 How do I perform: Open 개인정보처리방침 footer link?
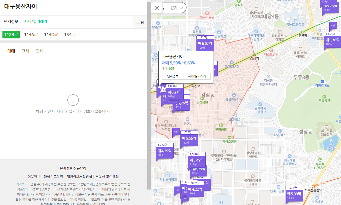click(79, 177)
